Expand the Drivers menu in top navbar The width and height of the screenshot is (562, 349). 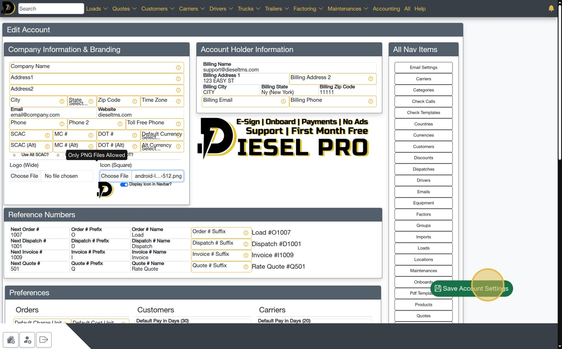[221, 9]
